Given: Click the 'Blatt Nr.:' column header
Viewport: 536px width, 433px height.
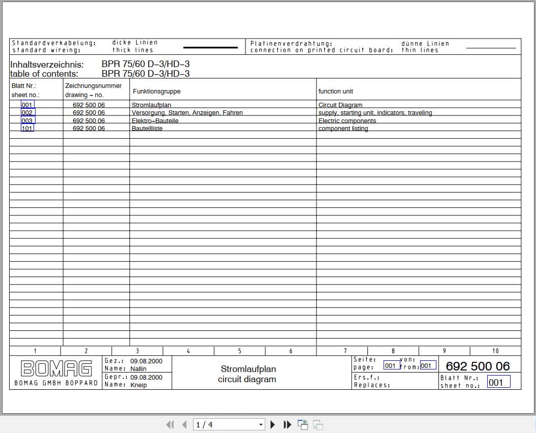Looking at the screenshot, I should [23, 86].
